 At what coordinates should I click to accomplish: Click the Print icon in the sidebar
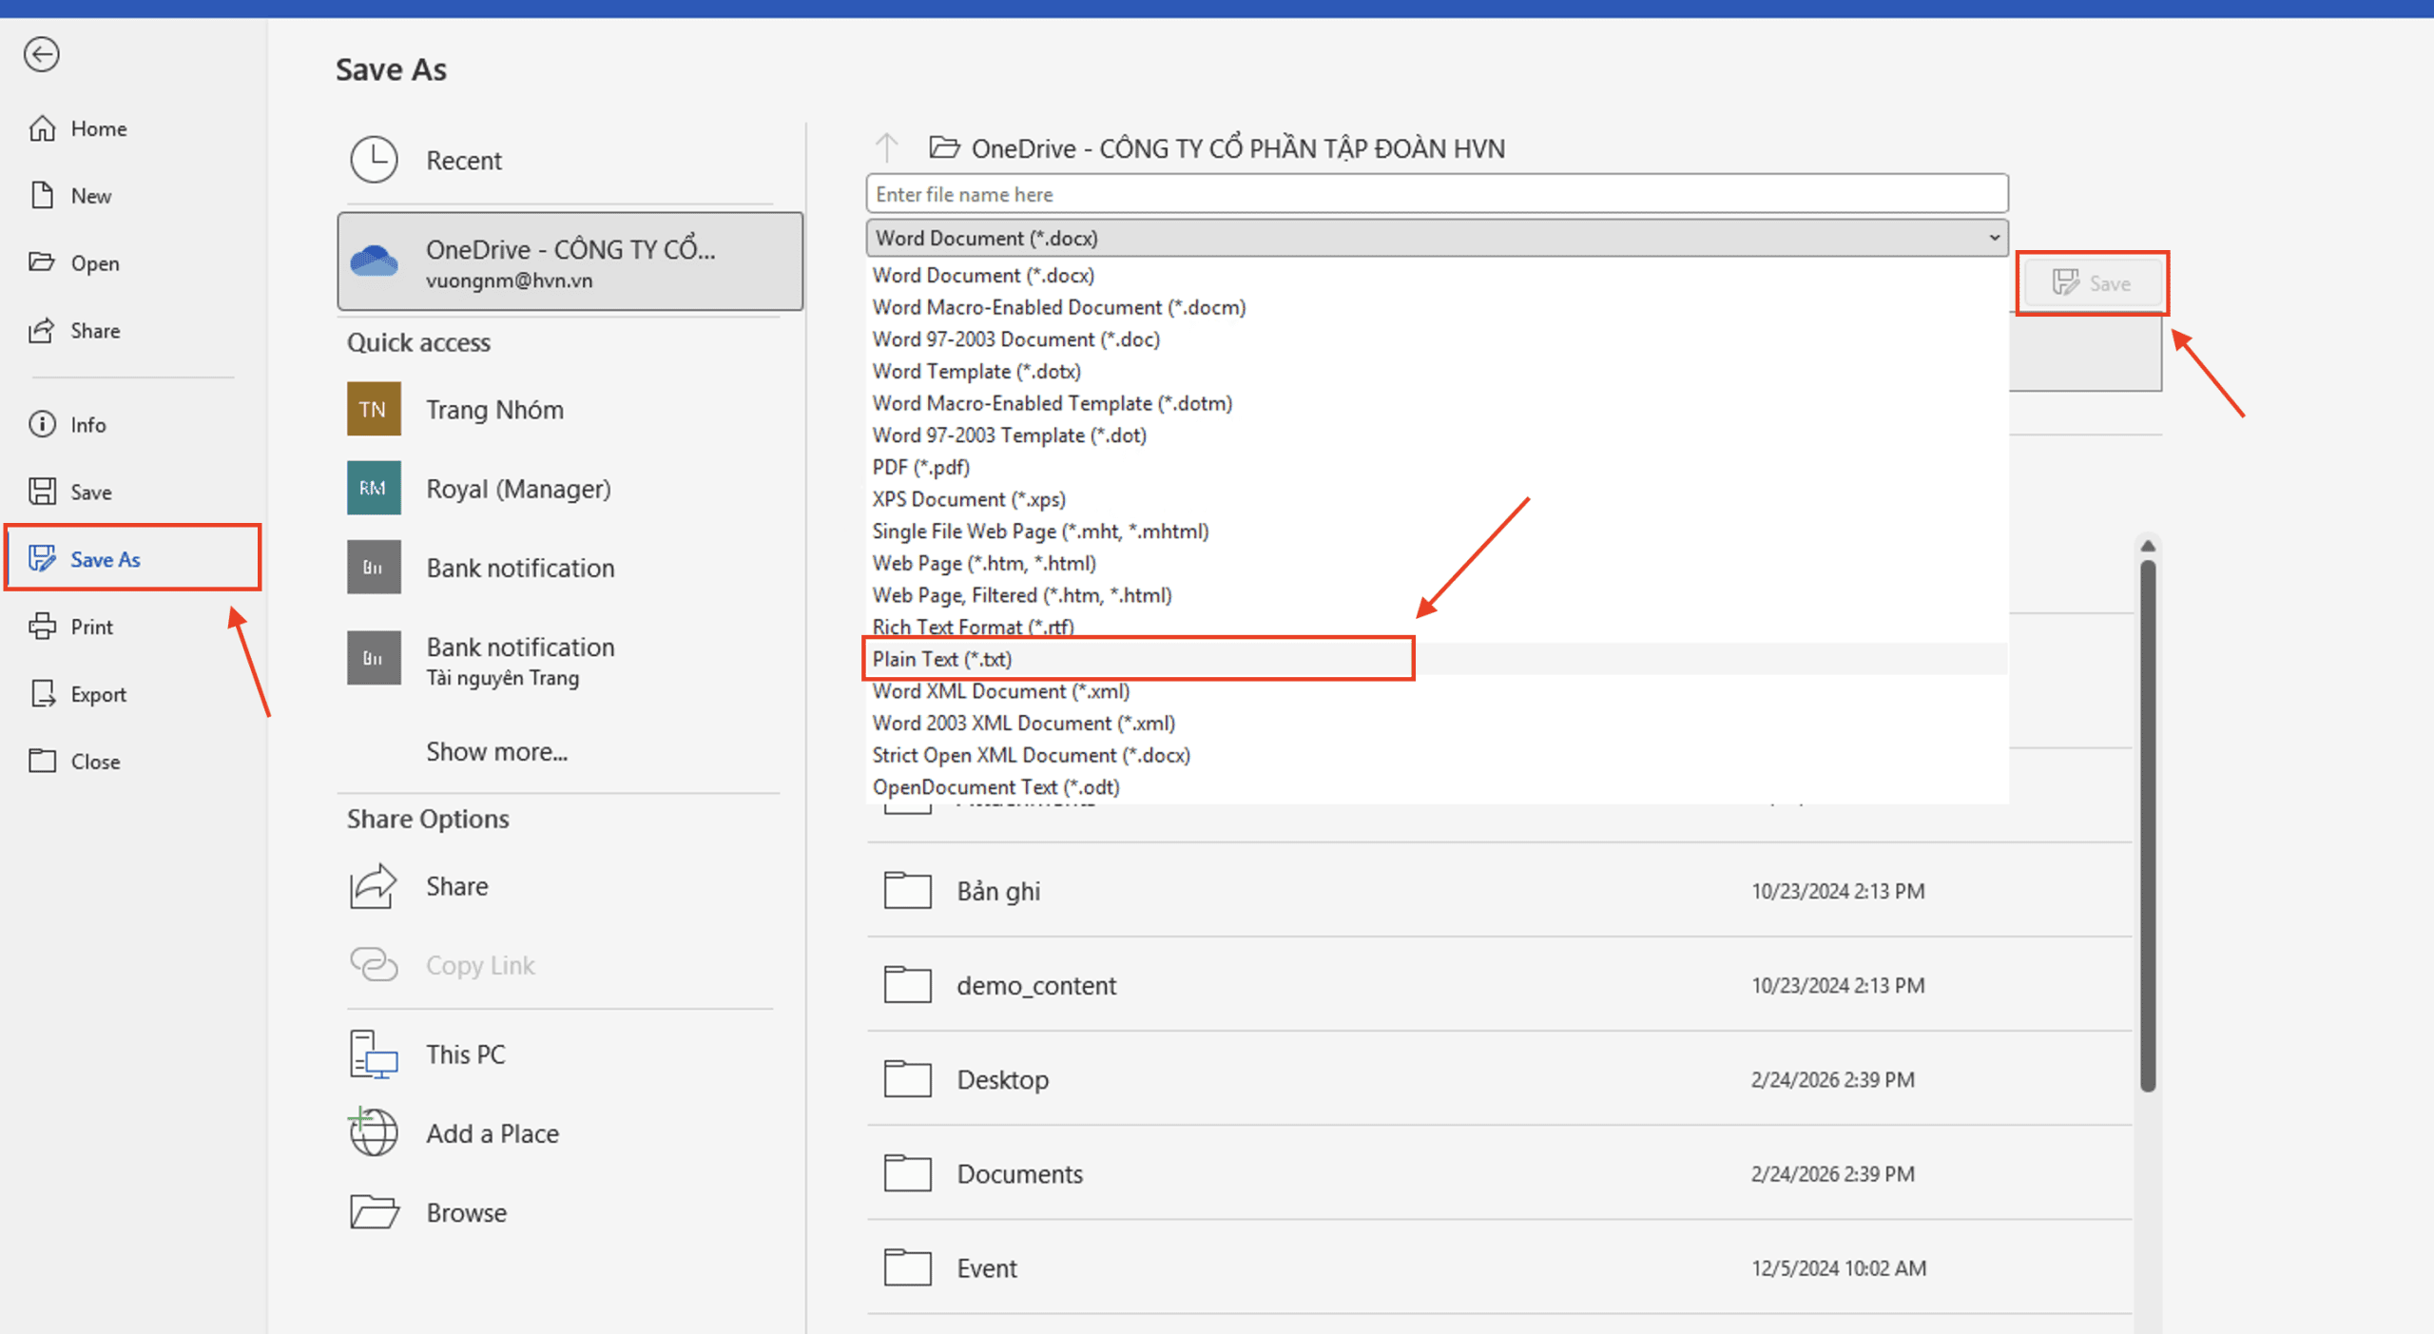coord(44,627)
